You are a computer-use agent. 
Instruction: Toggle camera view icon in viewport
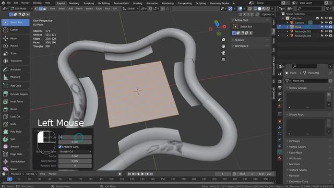[223, 53]
